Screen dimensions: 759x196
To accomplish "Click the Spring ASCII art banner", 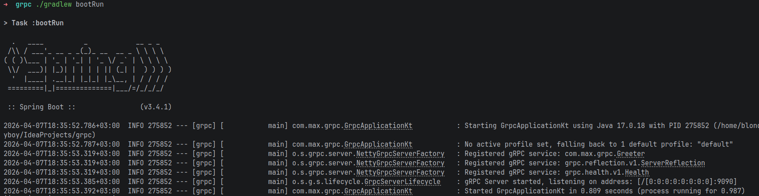I will 87,67.
